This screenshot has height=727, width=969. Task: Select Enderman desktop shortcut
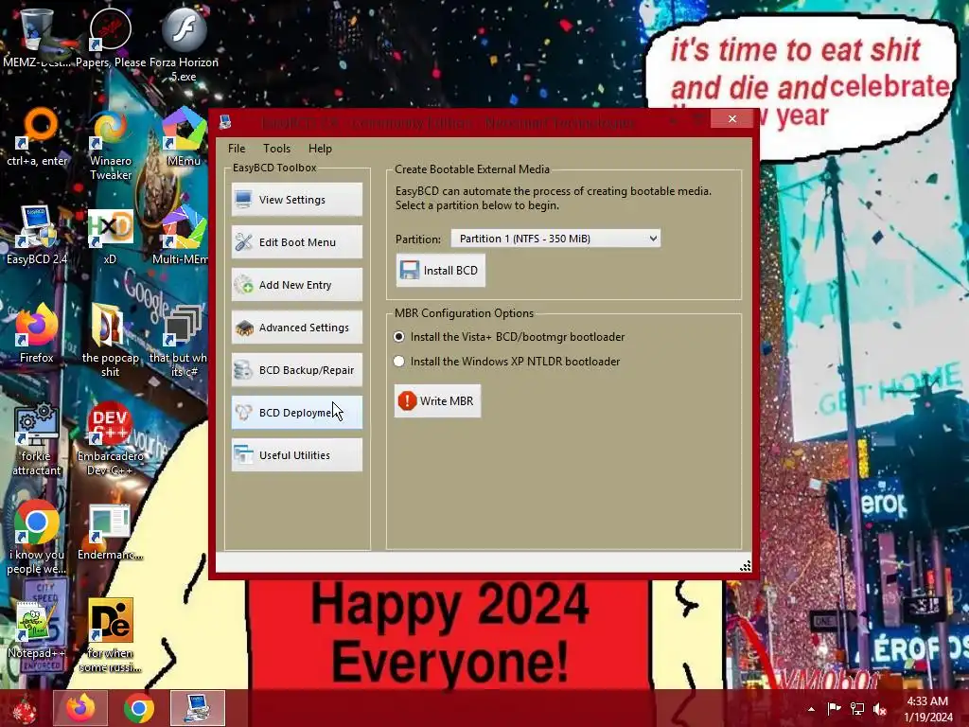click(x=110, y=532)
